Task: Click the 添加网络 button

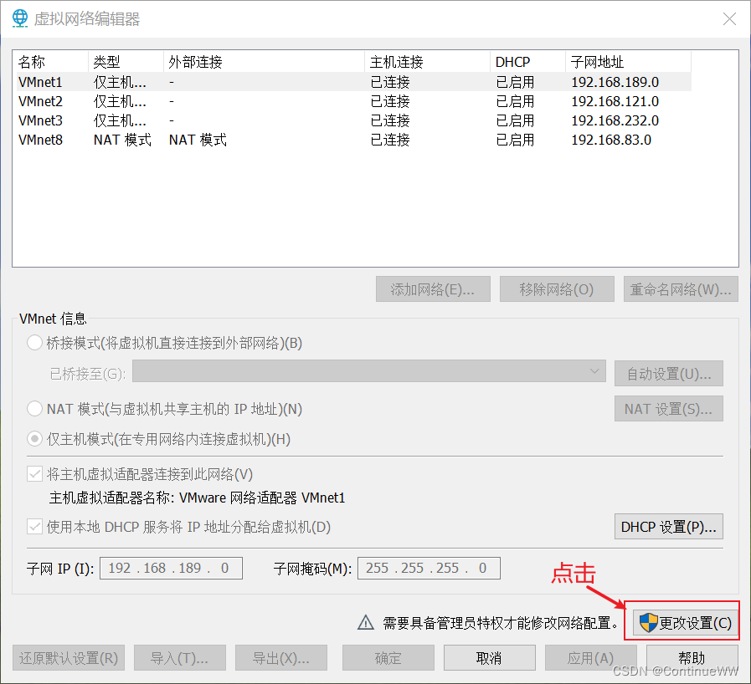Action: pyautogui.click(x=432, y=289)
